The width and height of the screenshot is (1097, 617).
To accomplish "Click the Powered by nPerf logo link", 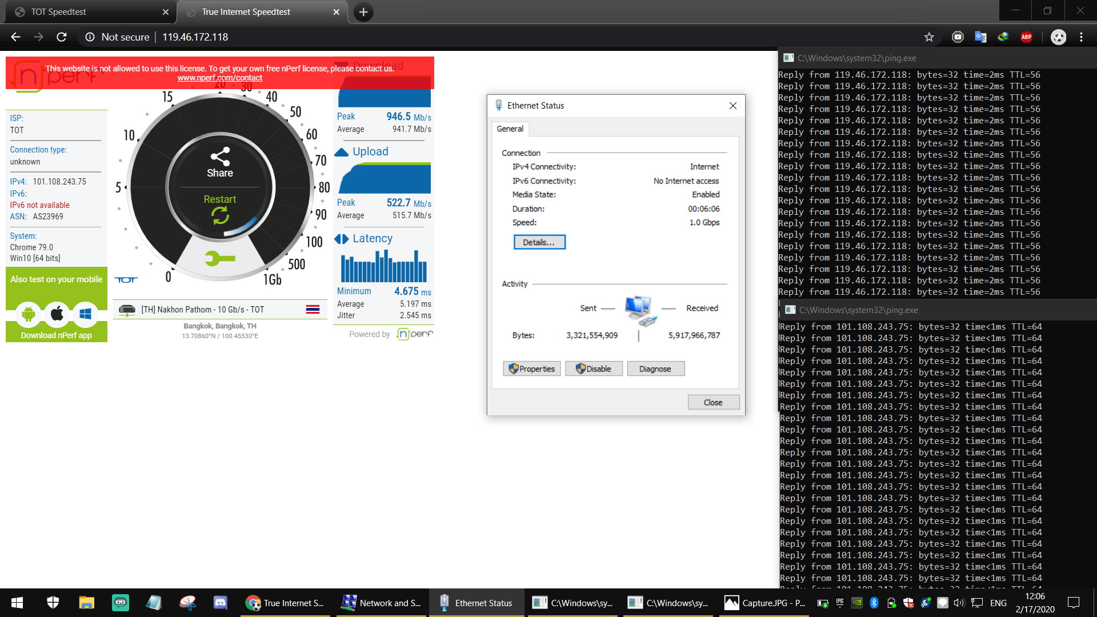I will [415, 334].
